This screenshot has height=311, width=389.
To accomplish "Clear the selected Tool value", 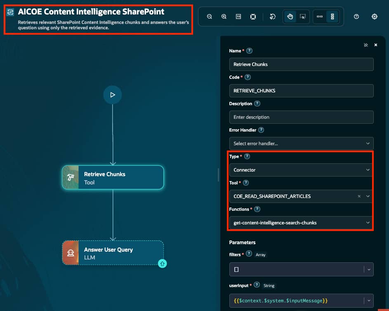I will click(x=359, y=196).
